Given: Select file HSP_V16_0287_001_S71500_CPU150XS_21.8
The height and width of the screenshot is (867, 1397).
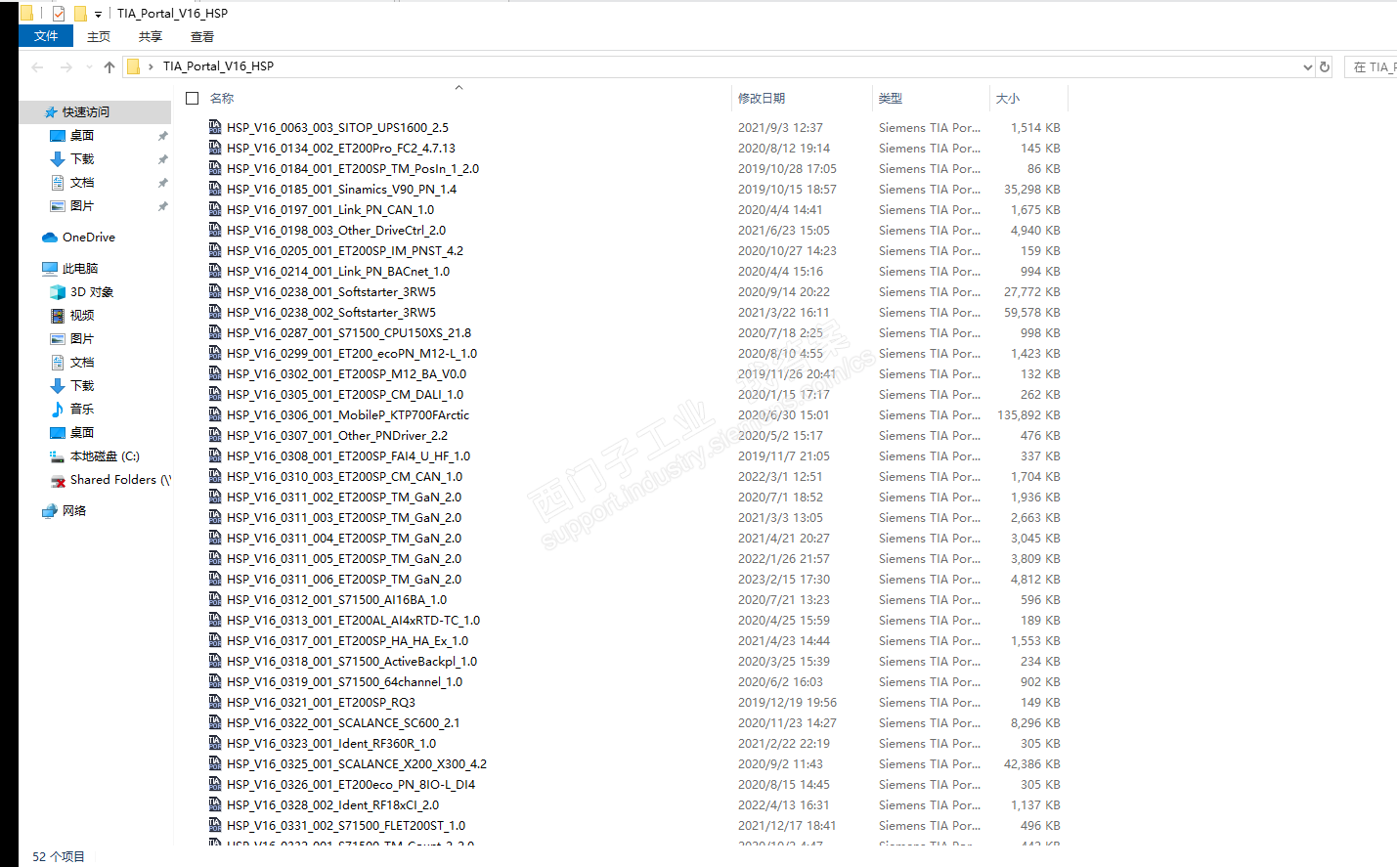Looking at the screenshot, I should click(349, 333).
